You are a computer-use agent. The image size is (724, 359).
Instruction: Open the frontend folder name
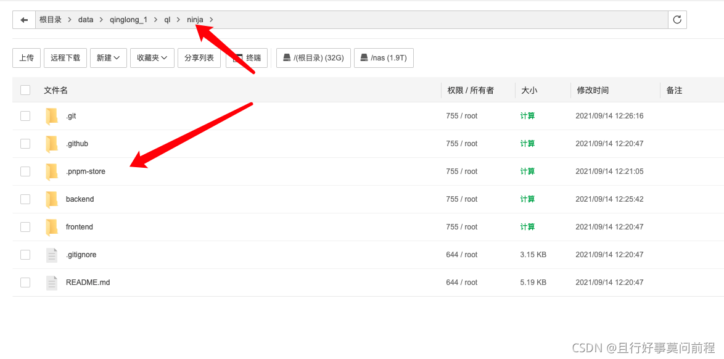click(x=80, y=227)
